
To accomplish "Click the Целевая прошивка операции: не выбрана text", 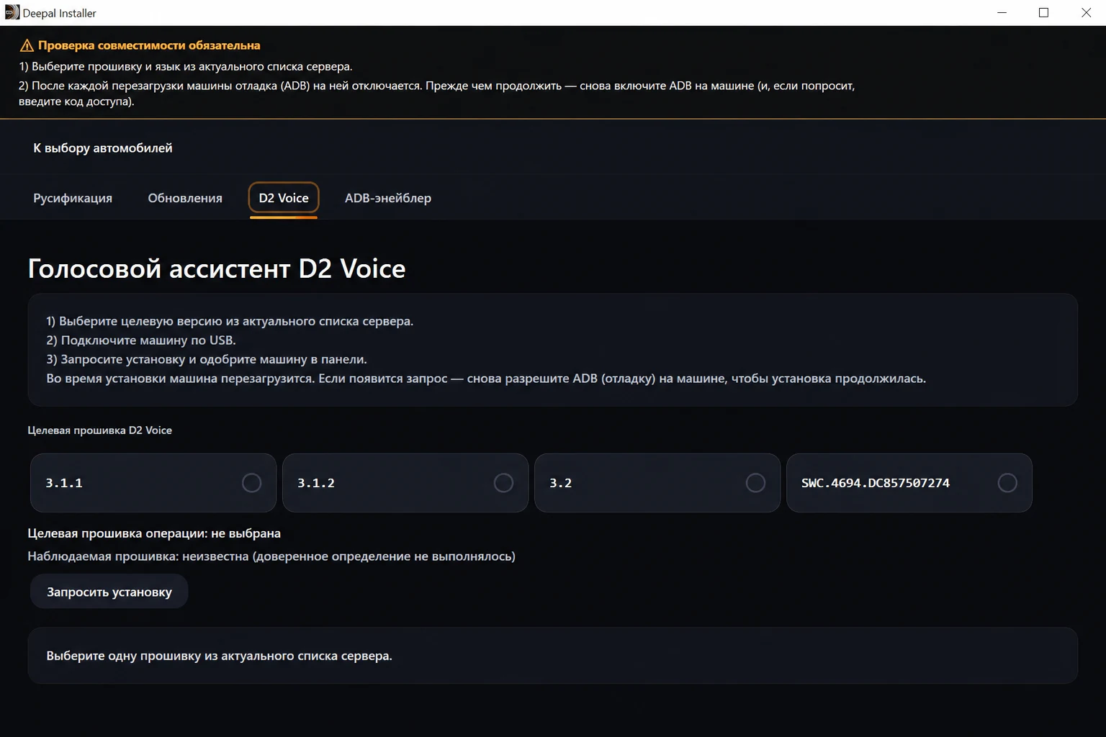I will click(154, 533).
